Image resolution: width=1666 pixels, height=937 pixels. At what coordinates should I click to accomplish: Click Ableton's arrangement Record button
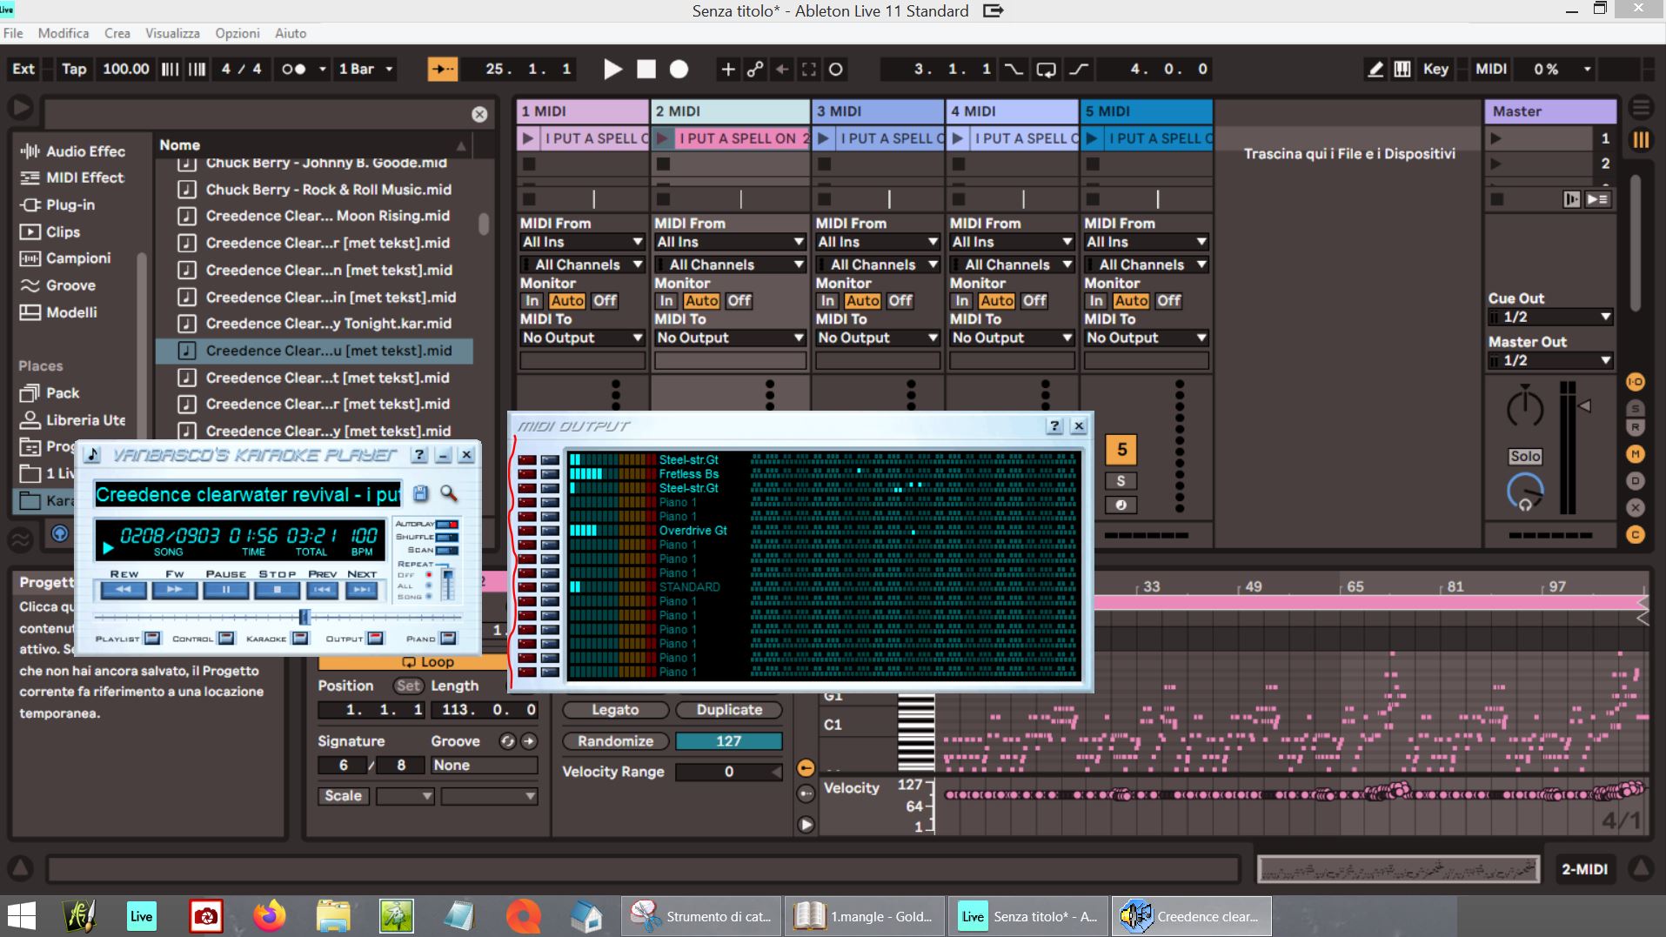pyautogui.click(x=679, y=70)
